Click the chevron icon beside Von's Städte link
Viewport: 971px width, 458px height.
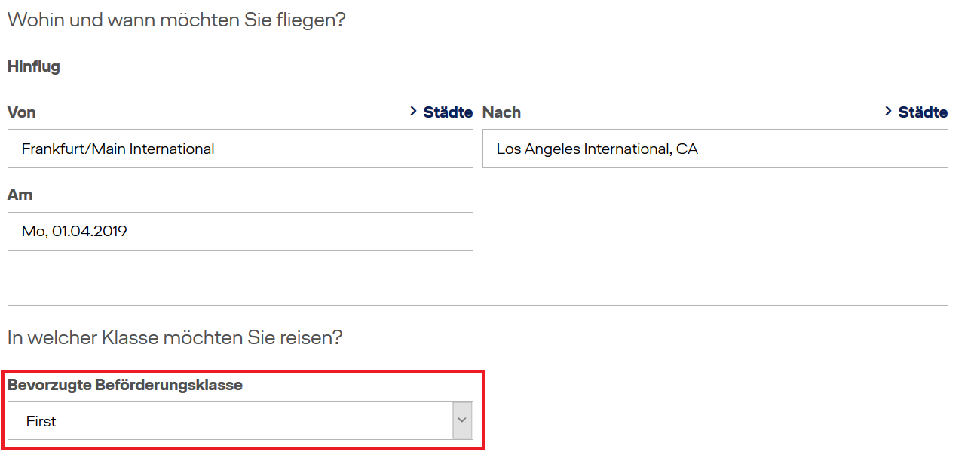pos(413,112)
